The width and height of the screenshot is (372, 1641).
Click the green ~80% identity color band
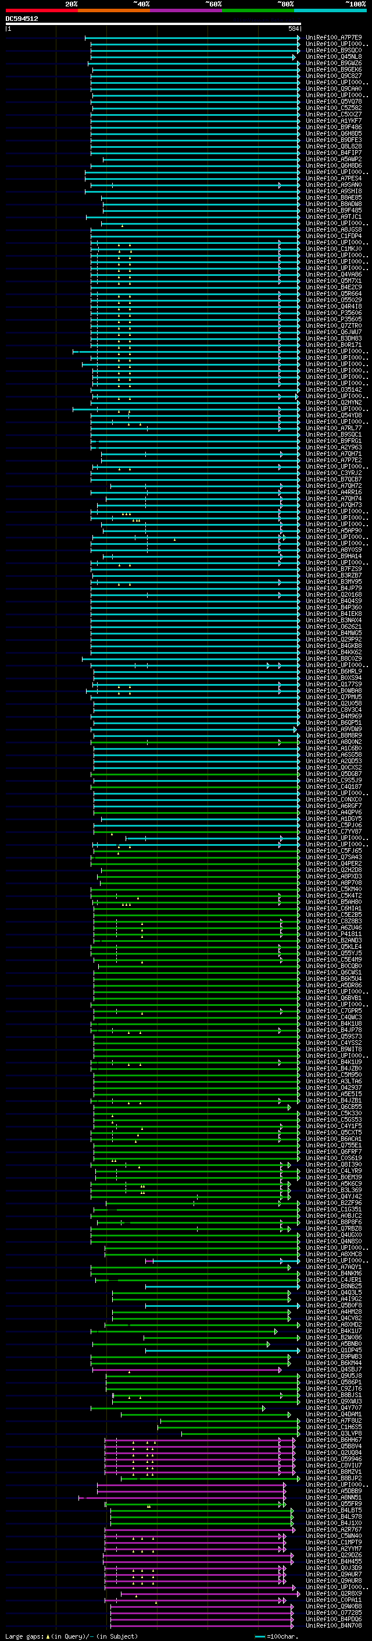click(258, 10)
